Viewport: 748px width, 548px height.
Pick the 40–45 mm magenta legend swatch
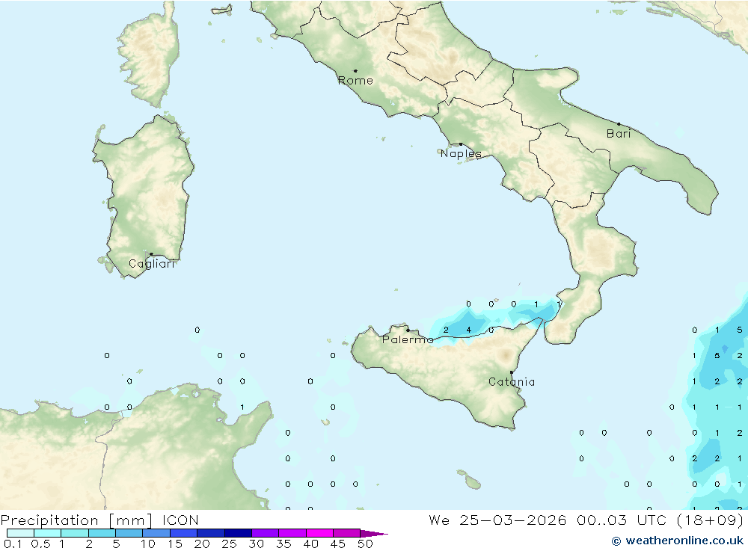tap(319, 533)
